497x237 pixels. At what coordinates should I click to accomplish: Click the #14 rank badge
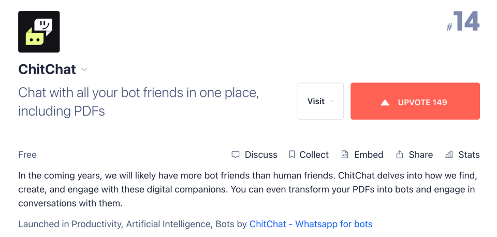tap(463, 23)
